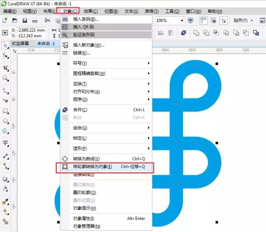This screenshot has width=266, height=232.
Task: Open the 文本(X) menu
Action: pos(131,11)
